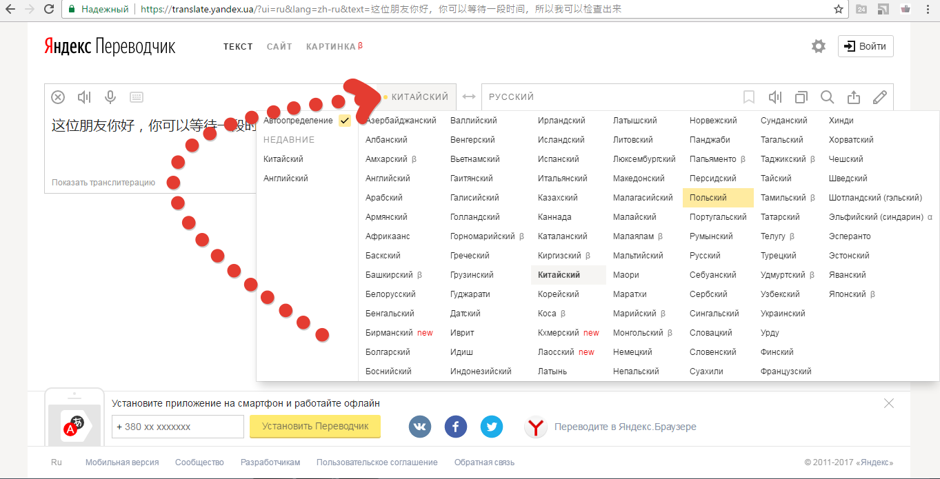Select Корейский in the language list
Image resolution: width=940 pixels, height=479 pixels.
coord(559,294)
